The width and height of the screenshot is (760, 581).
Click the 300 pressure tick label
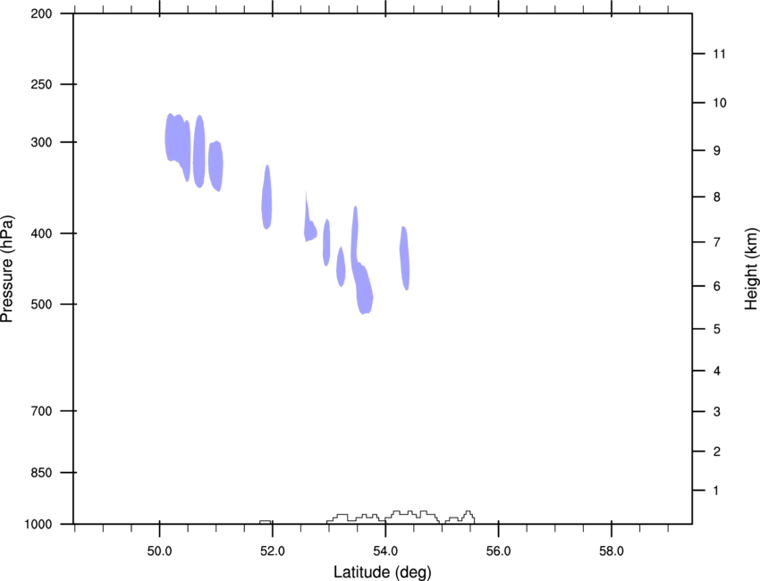41,142
